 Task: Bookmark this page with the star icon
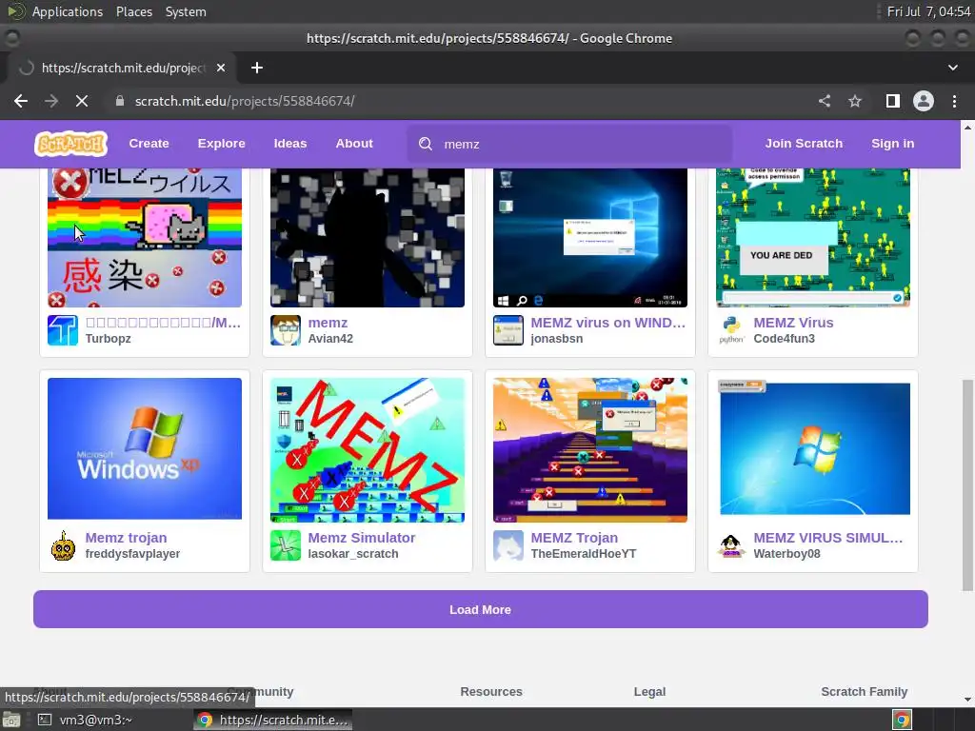click(855, 101)
